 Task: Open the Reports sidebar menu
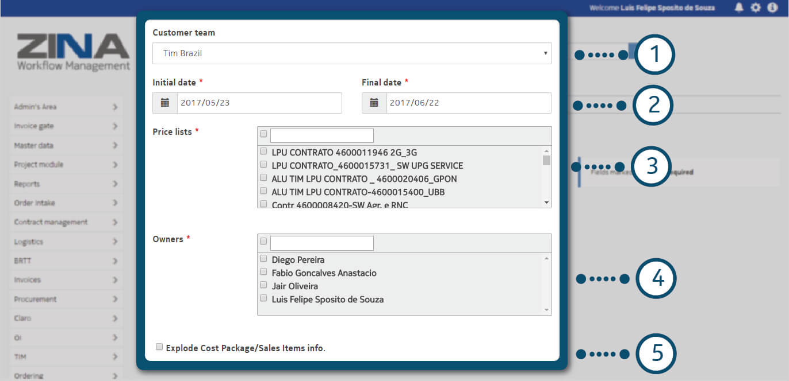66,184
